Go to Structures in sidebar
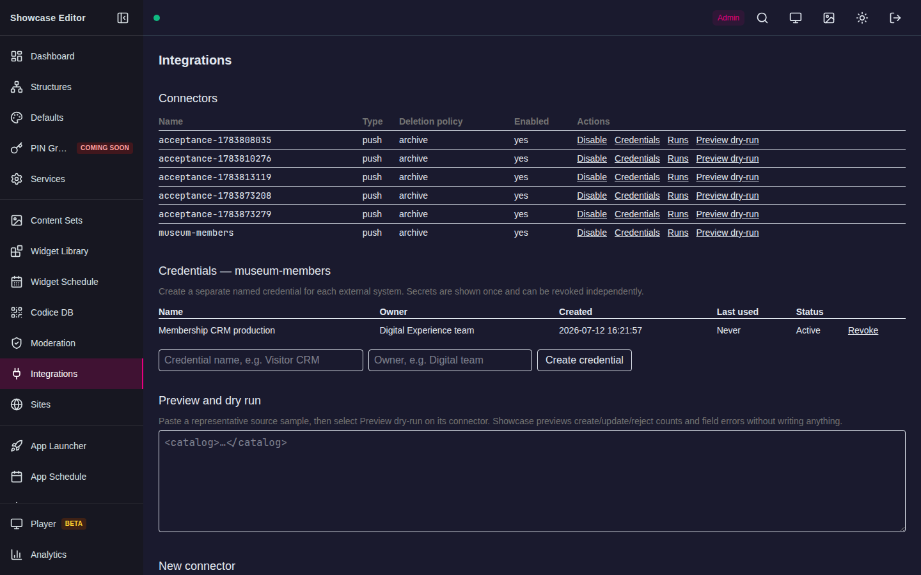 click(x=72, y=87)
